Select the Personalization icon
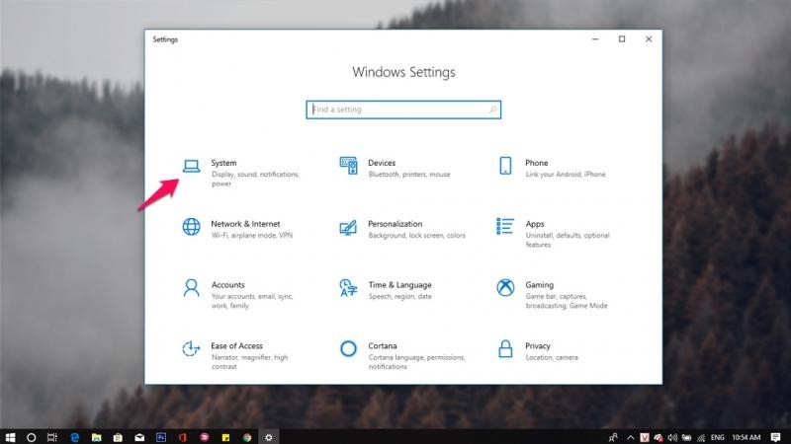Image resolution: width=791 pixels, height=444 pixels. (348, 227)
